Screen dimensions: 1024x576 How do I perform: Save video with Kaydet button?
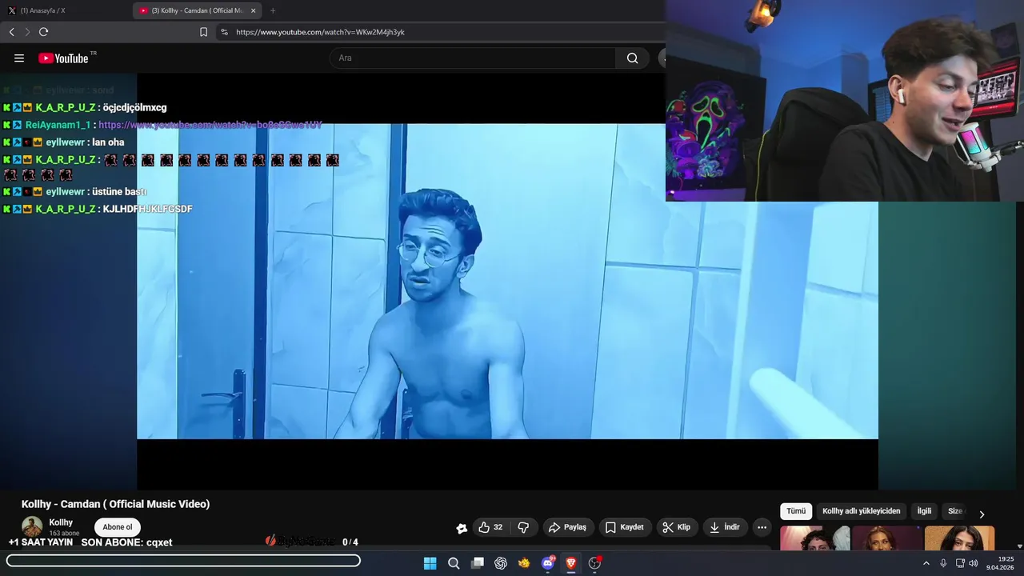pyautogui.click(x=624, y=527)
